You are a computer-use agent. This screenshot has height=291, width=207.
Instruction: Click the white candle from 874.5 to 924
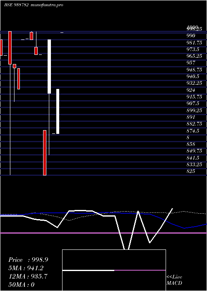(x=58, y=111)
